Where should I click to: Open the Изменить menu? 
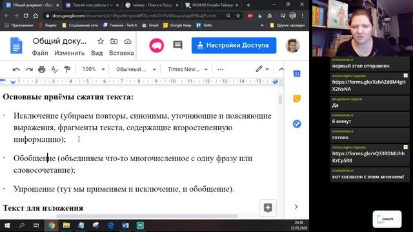click(x=70, y=53)
